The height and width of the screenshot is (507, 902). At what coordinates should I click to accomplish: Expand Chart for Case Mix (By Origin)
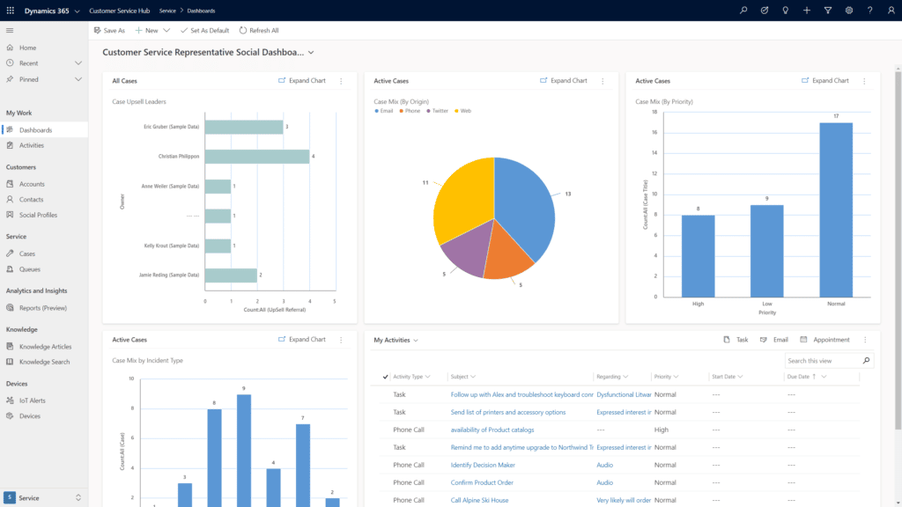pos(564,81)
